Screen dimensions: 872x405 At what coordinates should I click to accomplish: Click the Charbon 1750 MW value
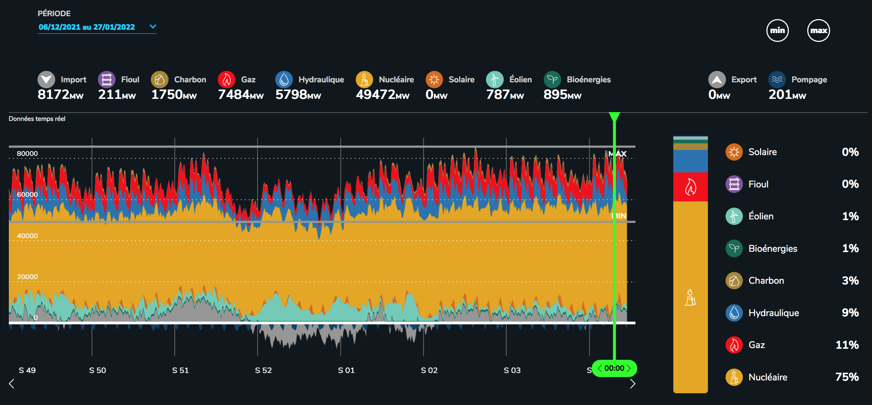coord(174,95)
